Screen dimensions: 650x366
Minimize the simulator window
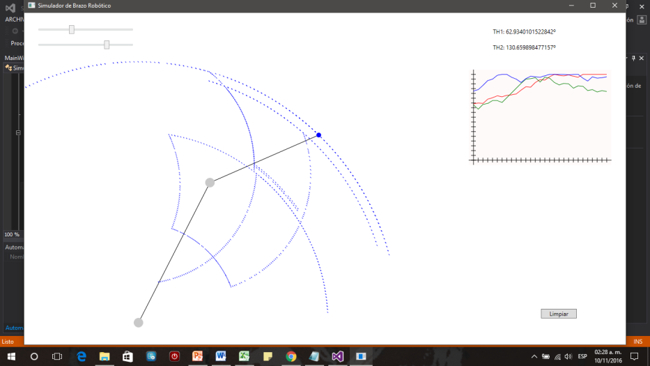(572, 6)
